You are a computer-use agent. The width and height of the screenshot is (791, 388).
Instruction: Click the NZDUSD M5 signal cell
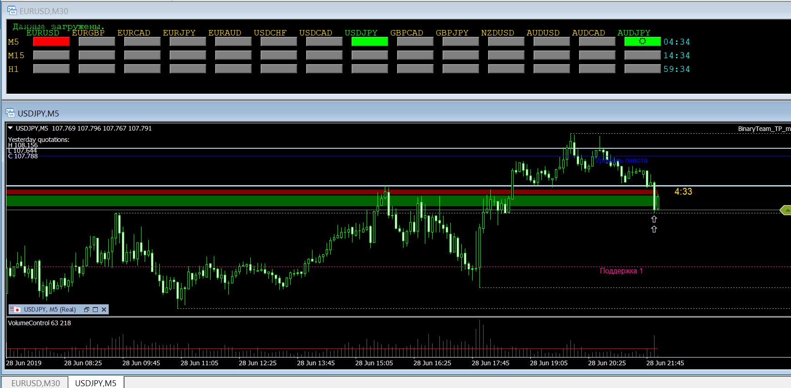tap(506, 42)
